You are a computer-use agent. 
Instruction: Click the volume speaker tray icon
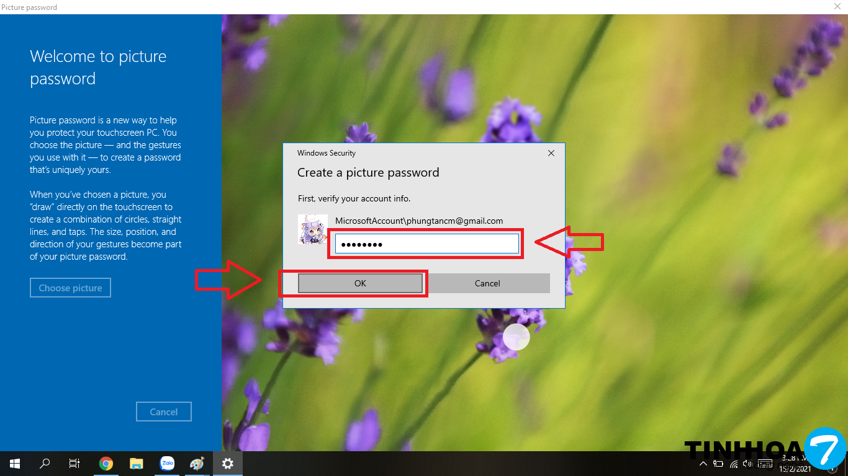click(x=748, y=464)
